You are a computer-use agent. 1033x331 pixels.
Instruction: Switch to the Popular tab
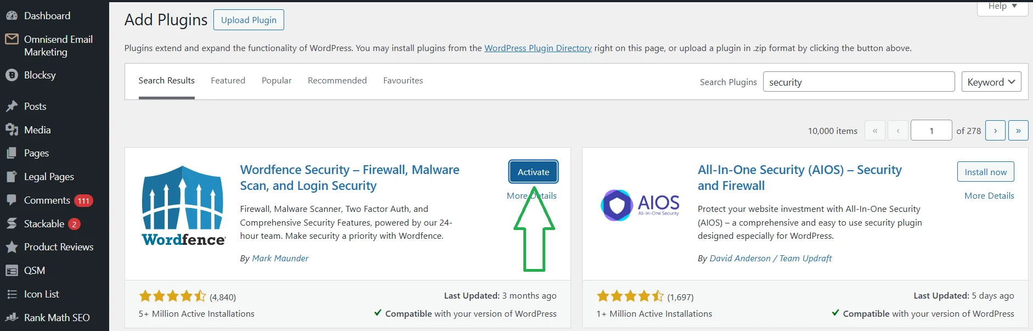click(276, 81)
